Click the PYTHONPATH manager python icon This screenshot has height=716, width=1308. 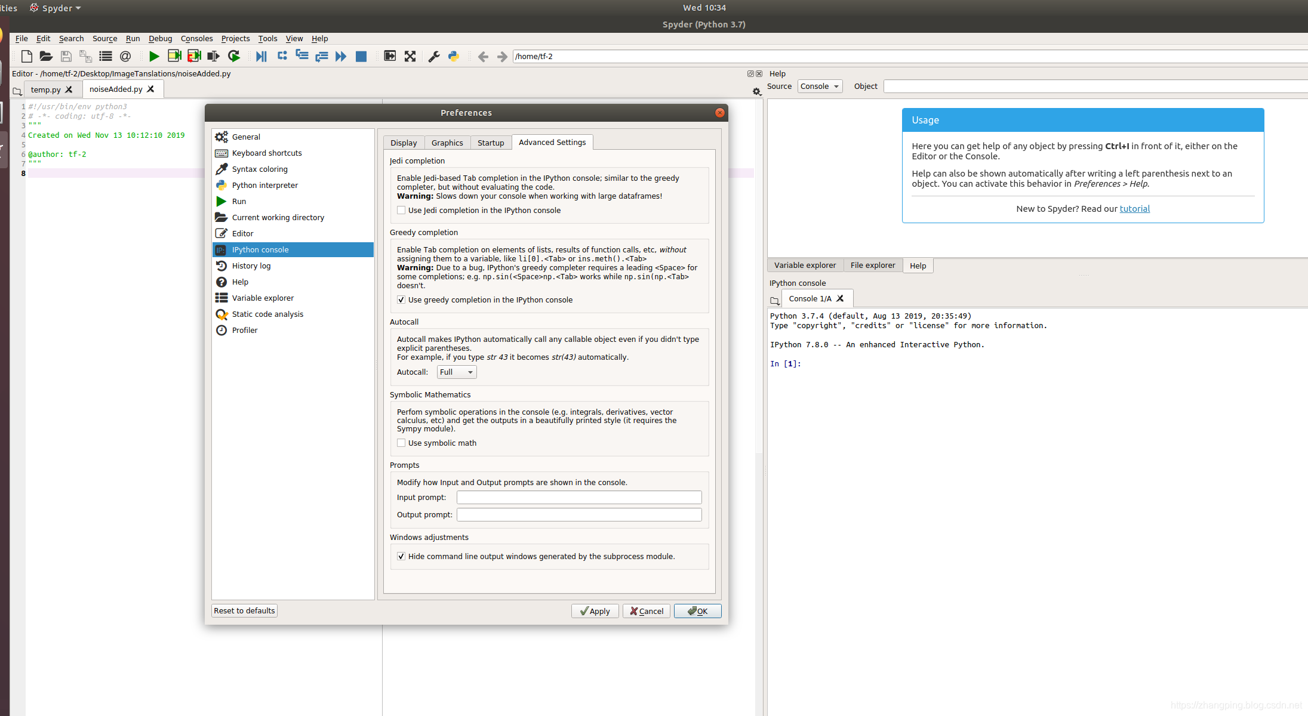454,56
